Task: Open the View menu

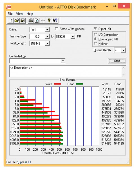Action: coord(19,14)
